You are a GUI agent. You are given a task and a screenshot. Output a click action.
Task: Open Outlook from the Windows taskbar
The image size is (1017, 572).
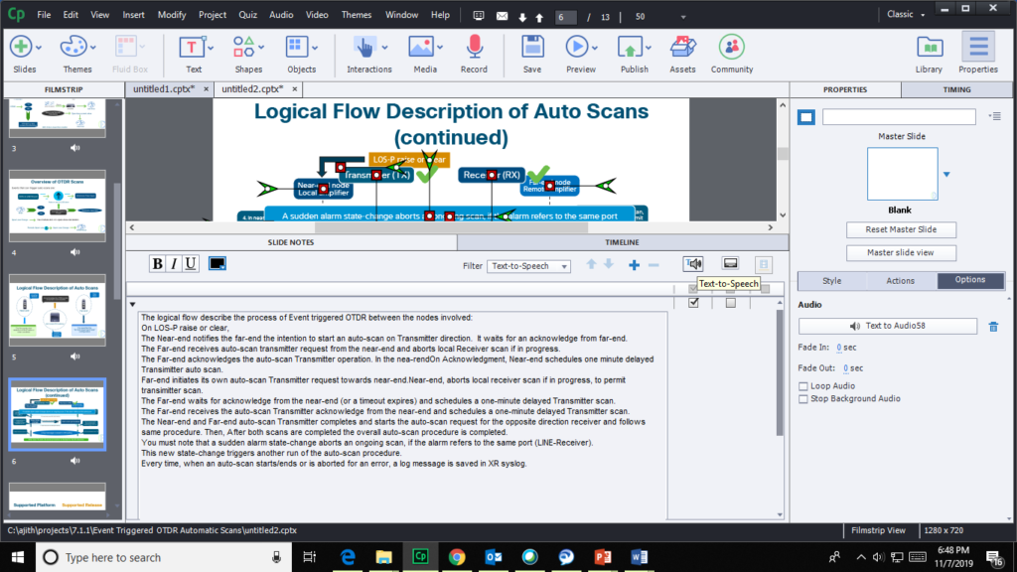click(494, 557)
